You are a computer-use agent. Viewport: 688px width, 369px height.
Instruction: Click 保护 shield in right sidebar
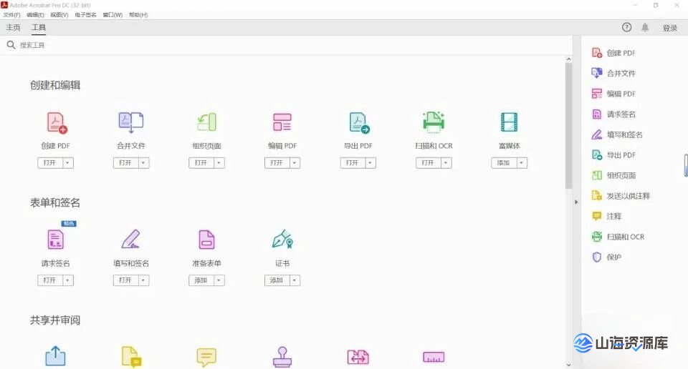(606, 257)
